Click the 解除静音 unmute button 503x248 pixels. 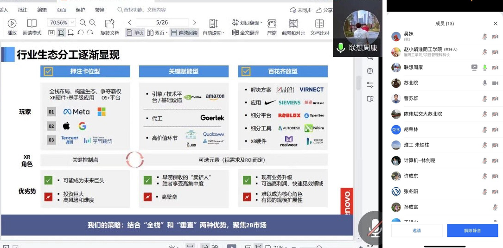click(x=472, y=230)
